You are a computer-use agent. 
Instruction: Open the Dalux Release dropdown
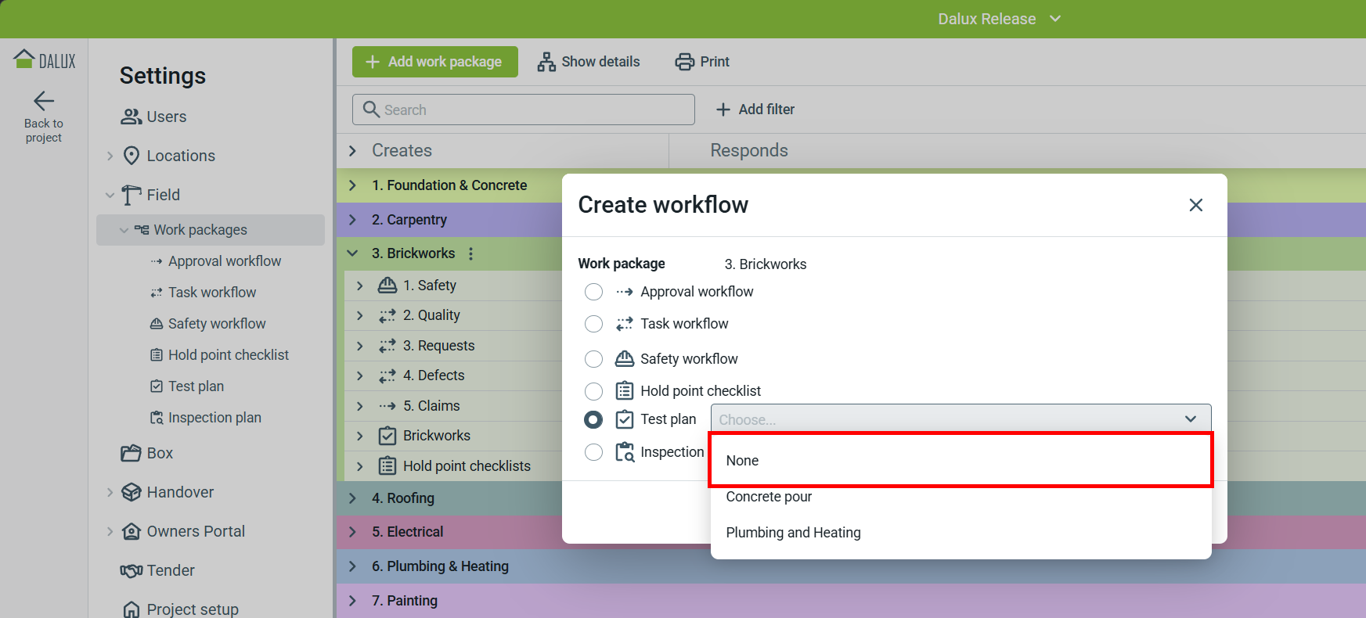1000,19
